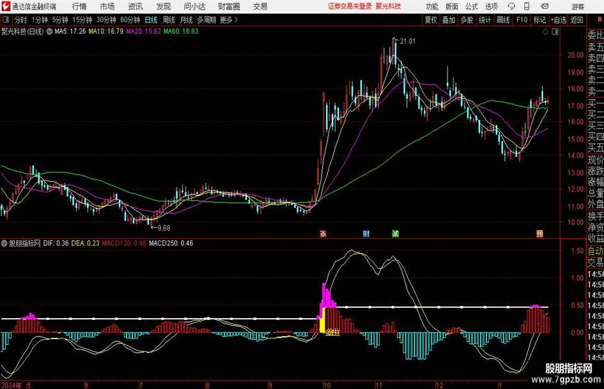Click the 复权 toolbar button
Image resolution: width=604 pixels, height=389 pixels.
tap(431, 20)
